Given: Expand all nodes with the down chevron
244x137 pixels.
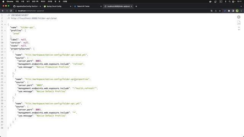Looking at the screenshot, I should [239, 30].
